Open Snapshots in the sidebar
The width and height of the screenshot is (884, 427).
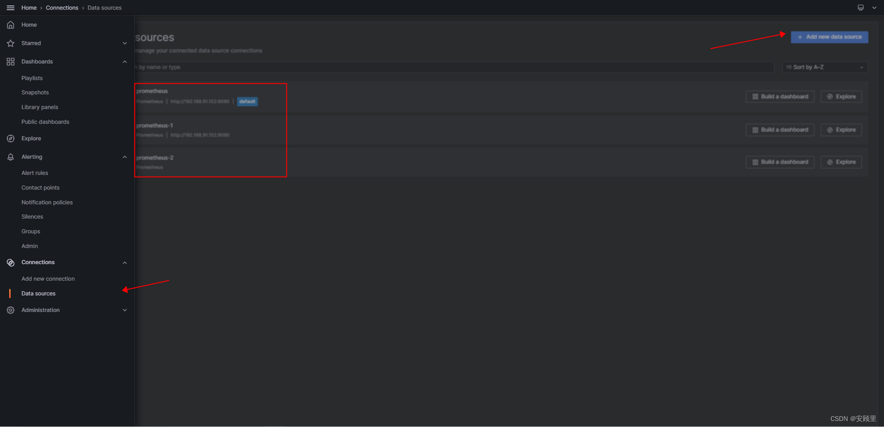click(35, 92)
